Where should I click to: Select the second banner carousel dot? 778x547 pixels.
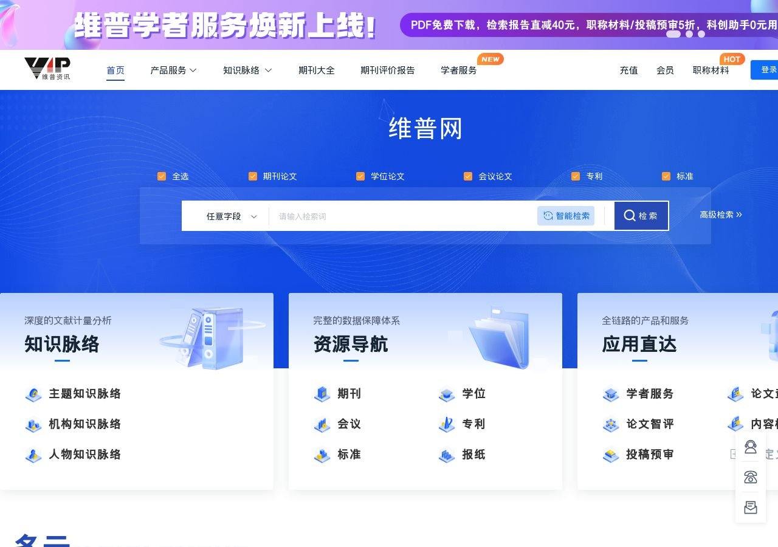click(689, 34)
